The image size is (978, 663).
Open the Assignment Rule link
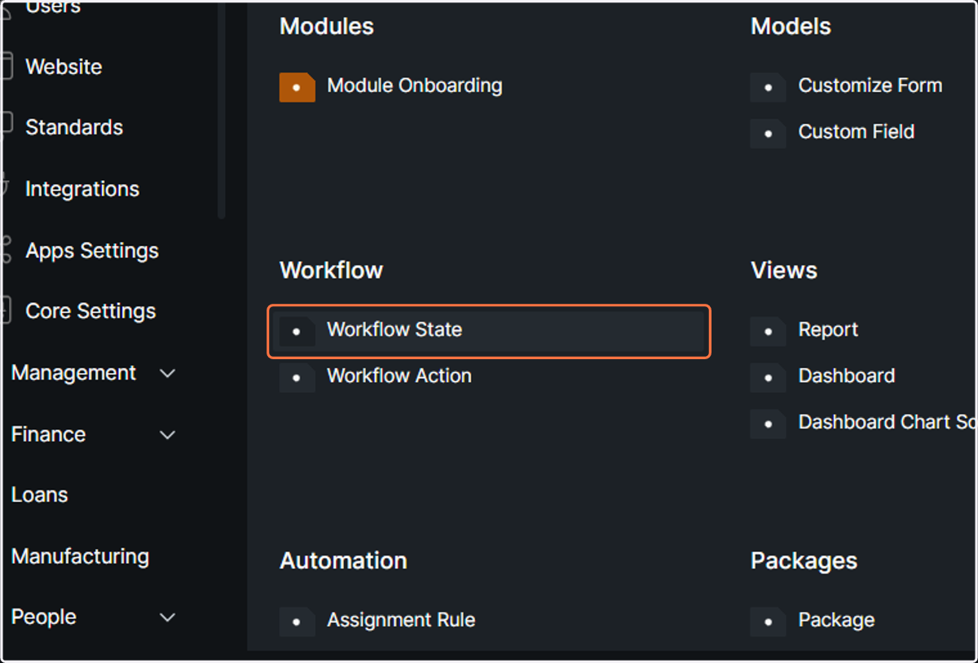(401, 620)
